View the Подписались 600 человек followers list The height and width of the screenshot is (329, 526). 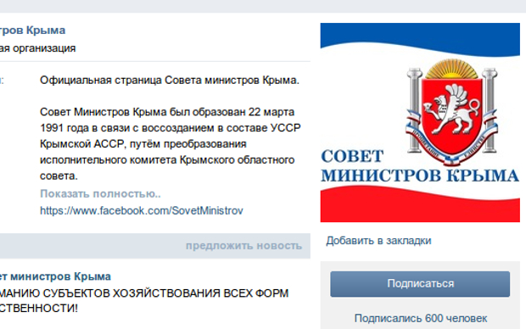point(421,318)
